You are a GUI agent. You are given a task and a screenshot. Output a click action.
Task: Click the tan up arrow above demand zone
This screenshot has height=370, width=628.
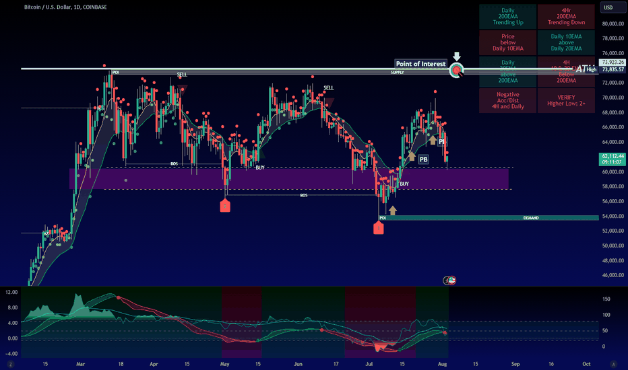click(392, 211)
